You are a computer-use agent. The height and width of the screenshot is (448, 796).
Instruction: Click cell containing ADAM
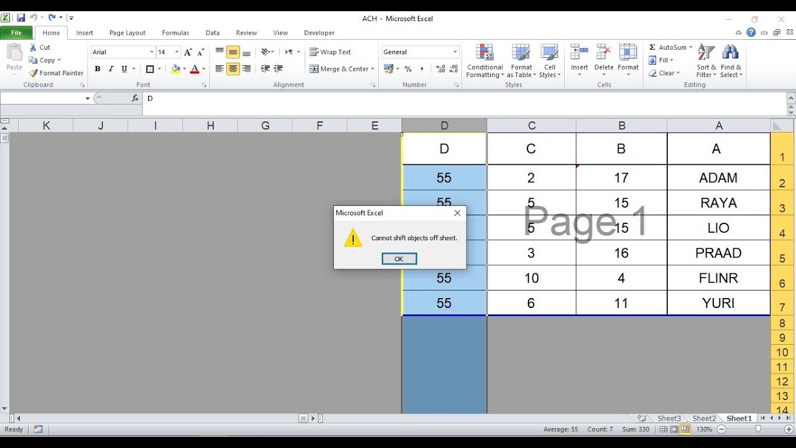click(718, 178)
